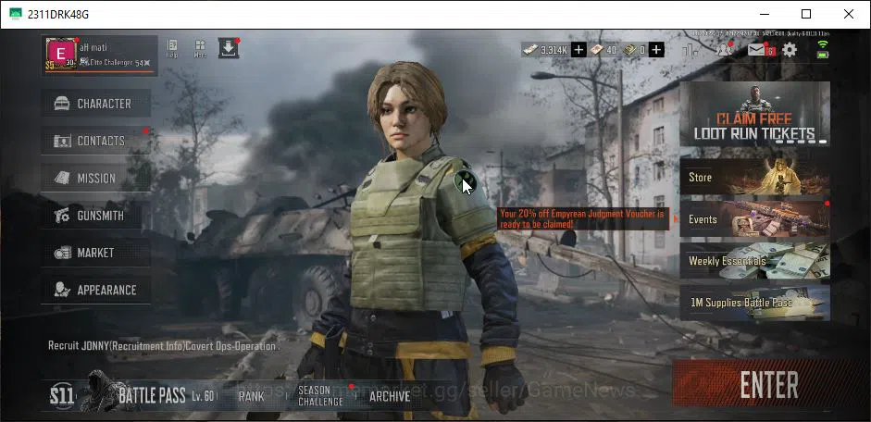Select the female character model
This screenshot has width=871, height=422.
point(414,239)
